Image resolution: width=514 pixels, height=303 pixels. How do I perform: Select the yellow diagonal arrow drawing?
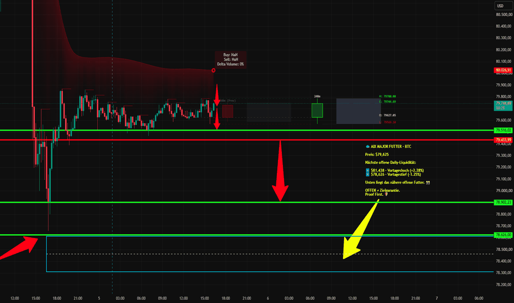(361, 229)
